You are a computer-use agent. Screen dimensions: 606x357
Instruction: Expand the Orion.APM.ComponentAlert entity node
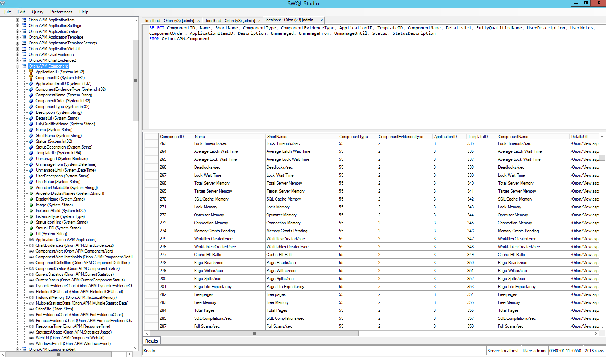coord(17,349)
